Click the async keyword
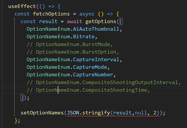Screen dimensions: 187x128 coord(87,14)
